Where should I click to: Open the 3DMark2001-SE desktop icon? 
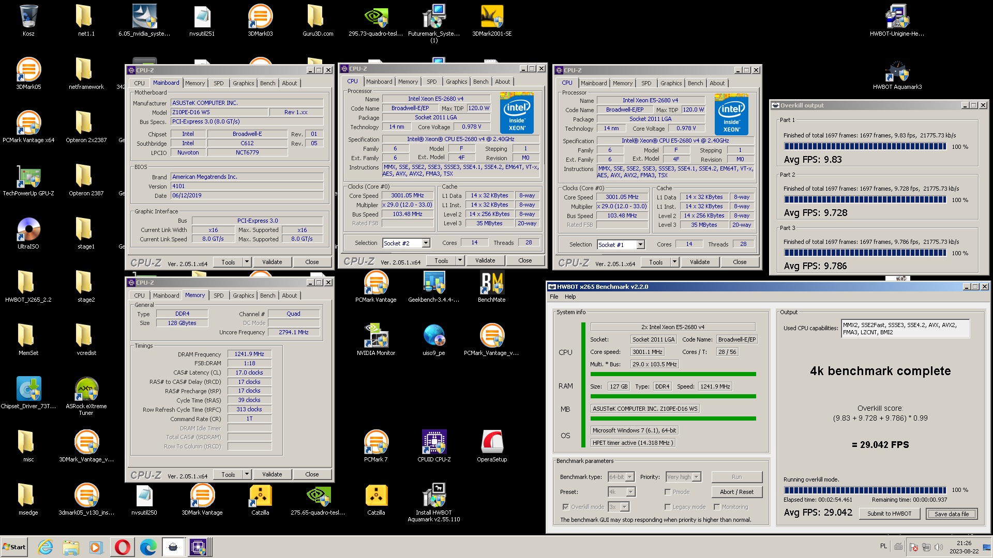492,20
